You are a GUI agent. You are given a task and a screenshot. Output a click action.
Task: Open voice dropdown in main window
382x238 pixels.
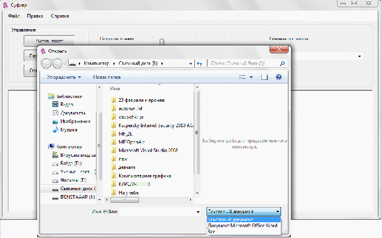[360, 56]
